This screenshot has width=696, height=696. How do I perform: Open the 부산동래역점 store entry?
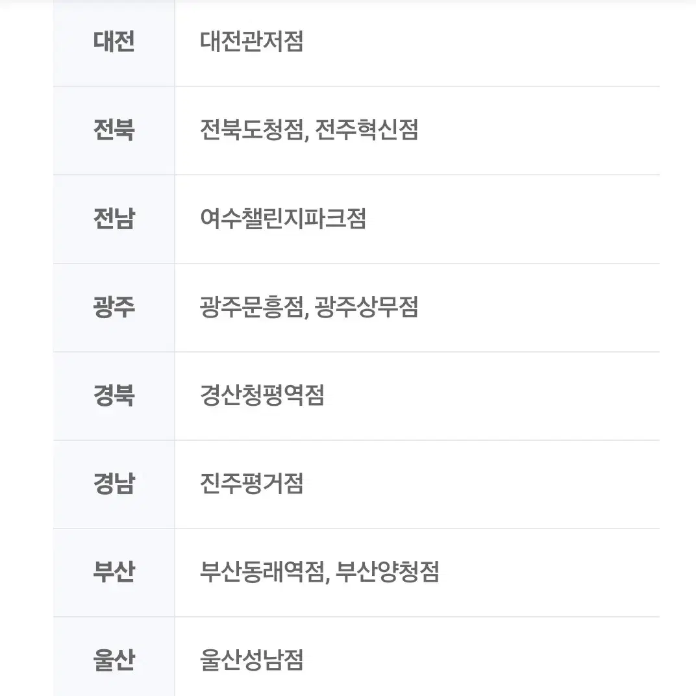(263, 572)
